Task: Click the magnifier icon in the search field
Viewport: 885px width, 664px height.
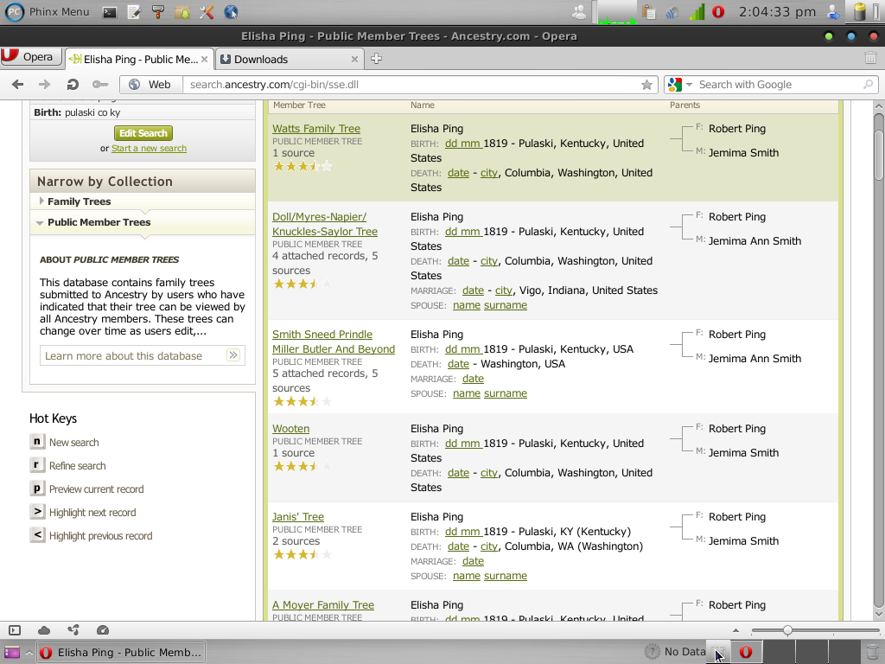Action: (x=868, y=85)
